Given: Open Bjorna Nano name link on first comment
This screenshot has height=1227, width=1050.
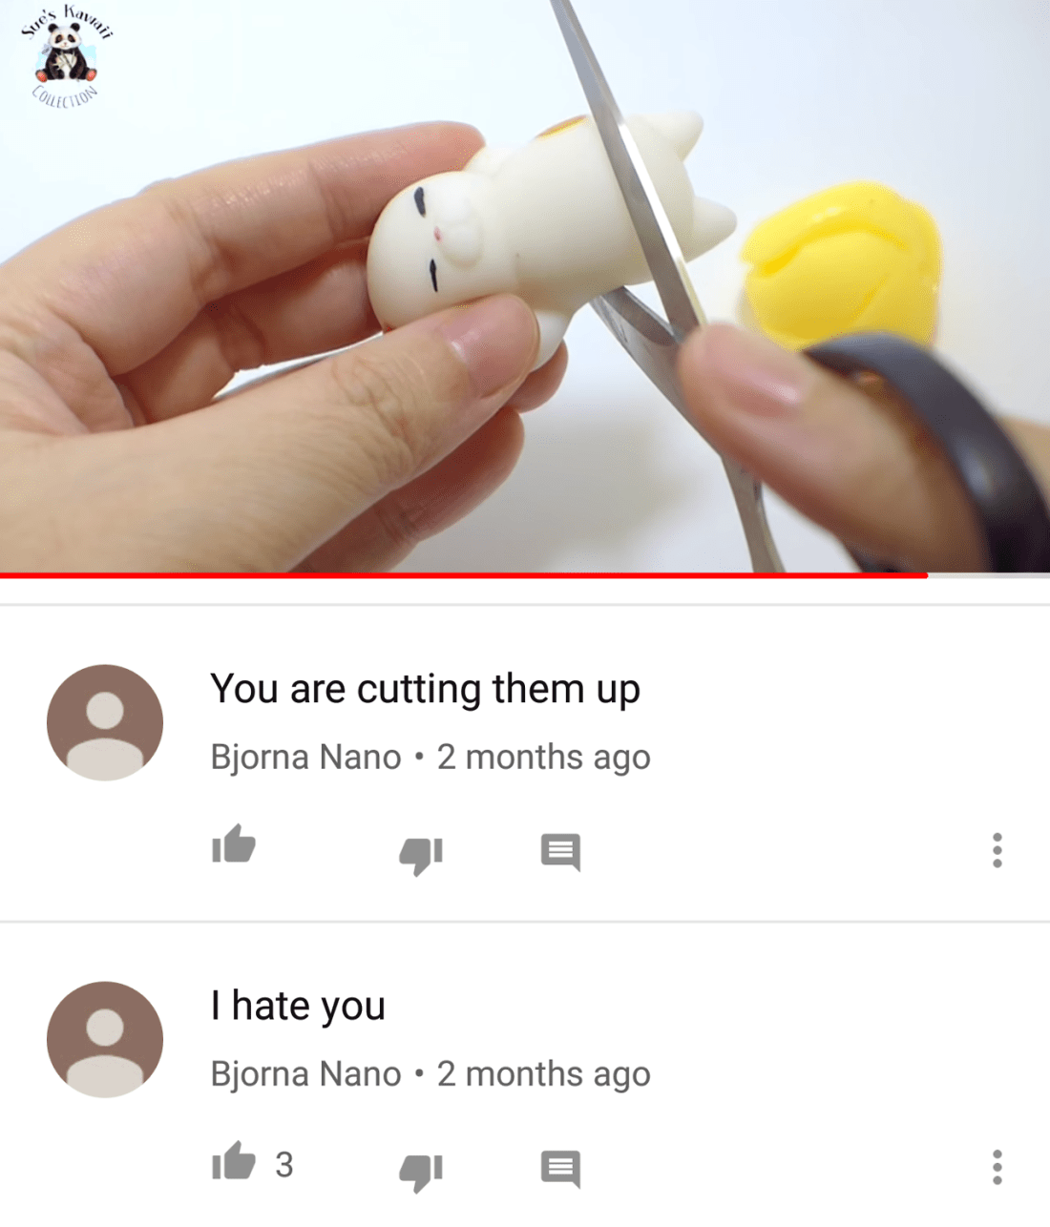Looking at the screenshot, I should pyautogui.click(x=305, y=758).
